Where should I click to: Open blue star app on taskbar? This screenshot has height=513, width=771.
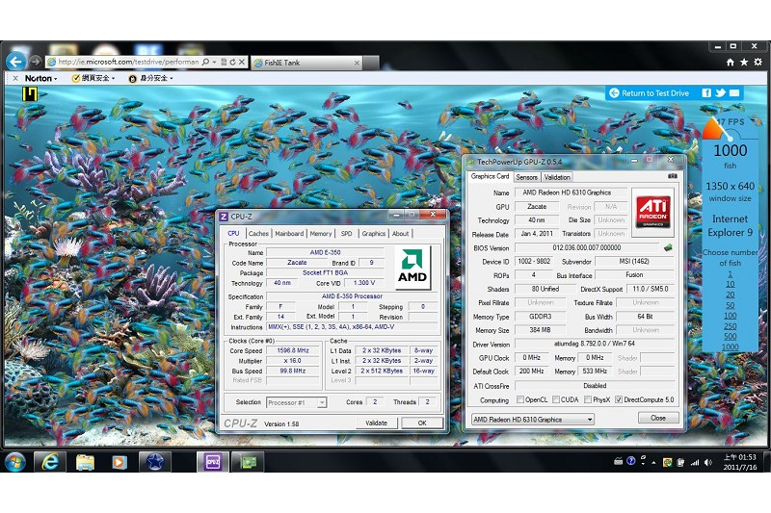tap(154, 462)
